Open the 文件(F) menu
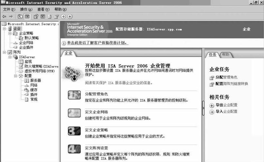This screenshot has height=162, width=264. (9, 9)
